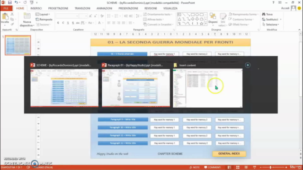Select slide 1 thumbnail in slide panel
Image resolution: width=303 pixels, height=170 pixels.
(x=18, y=45)
